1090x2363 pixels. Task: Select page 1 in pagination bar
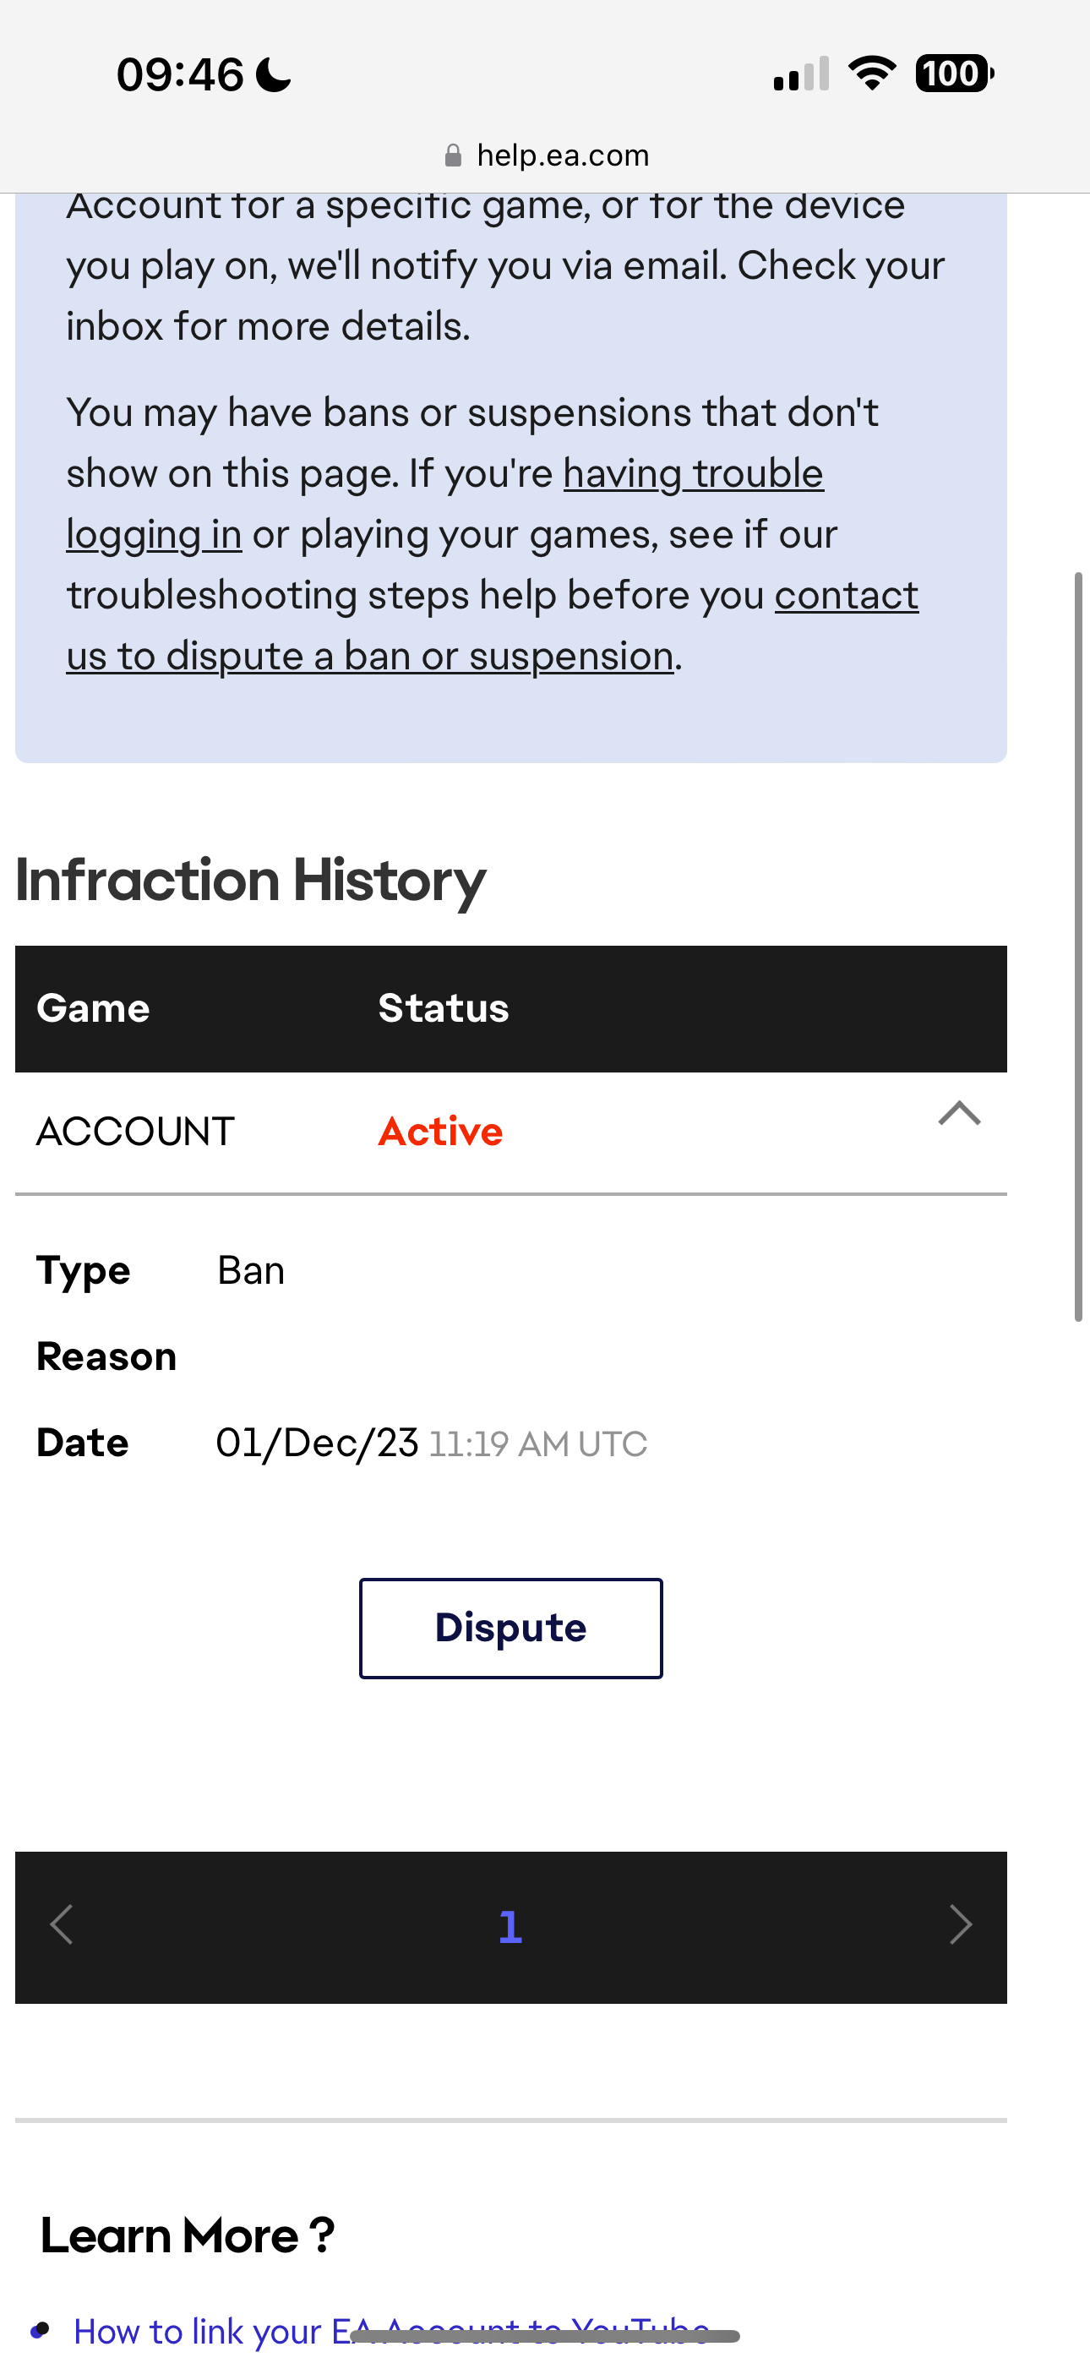510,1926
